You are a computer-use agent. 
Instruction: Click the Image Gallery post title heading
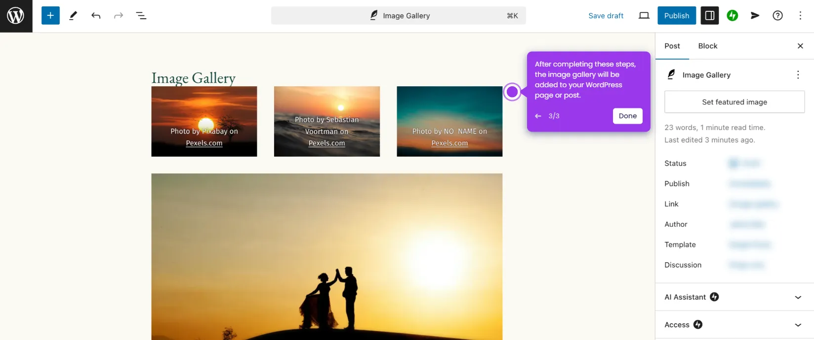[194, 78]
